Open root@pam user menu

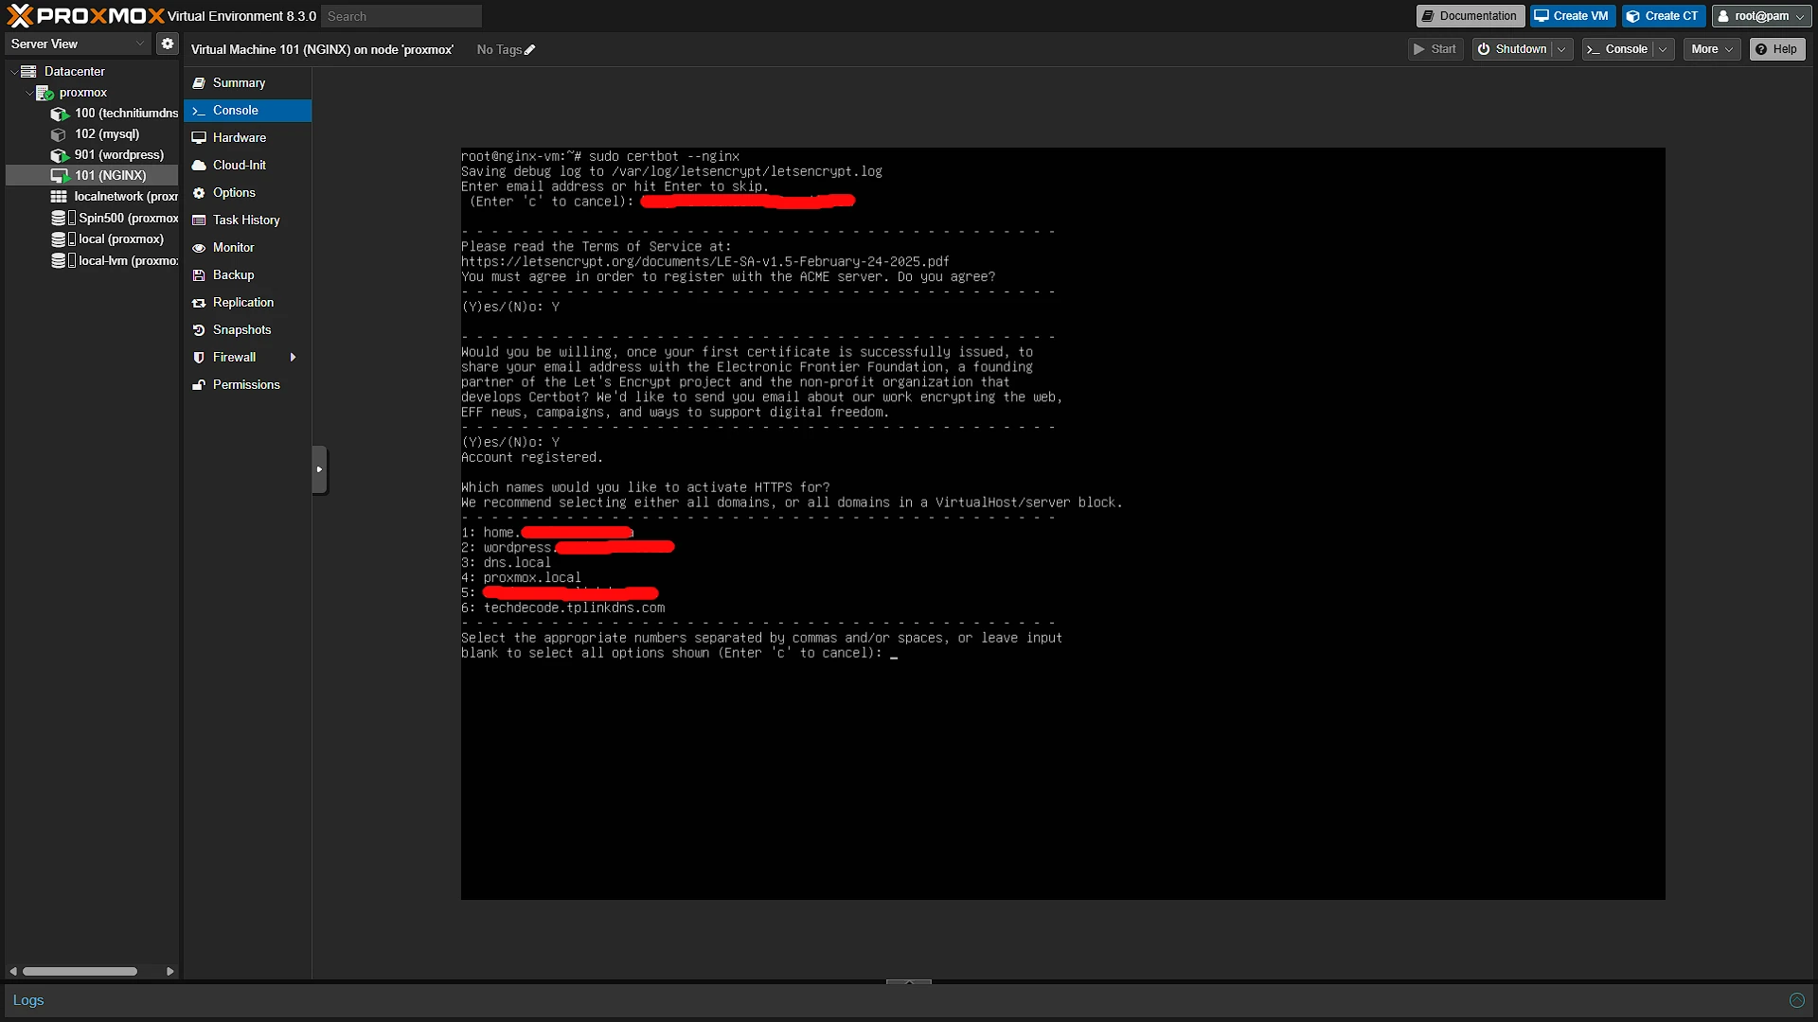click(x=1761, y=16)
